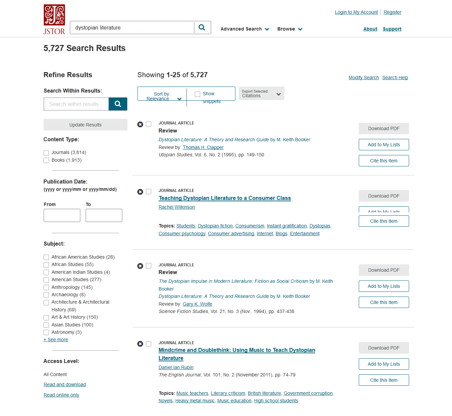Expand subjects with + See more

pos(56,340)
